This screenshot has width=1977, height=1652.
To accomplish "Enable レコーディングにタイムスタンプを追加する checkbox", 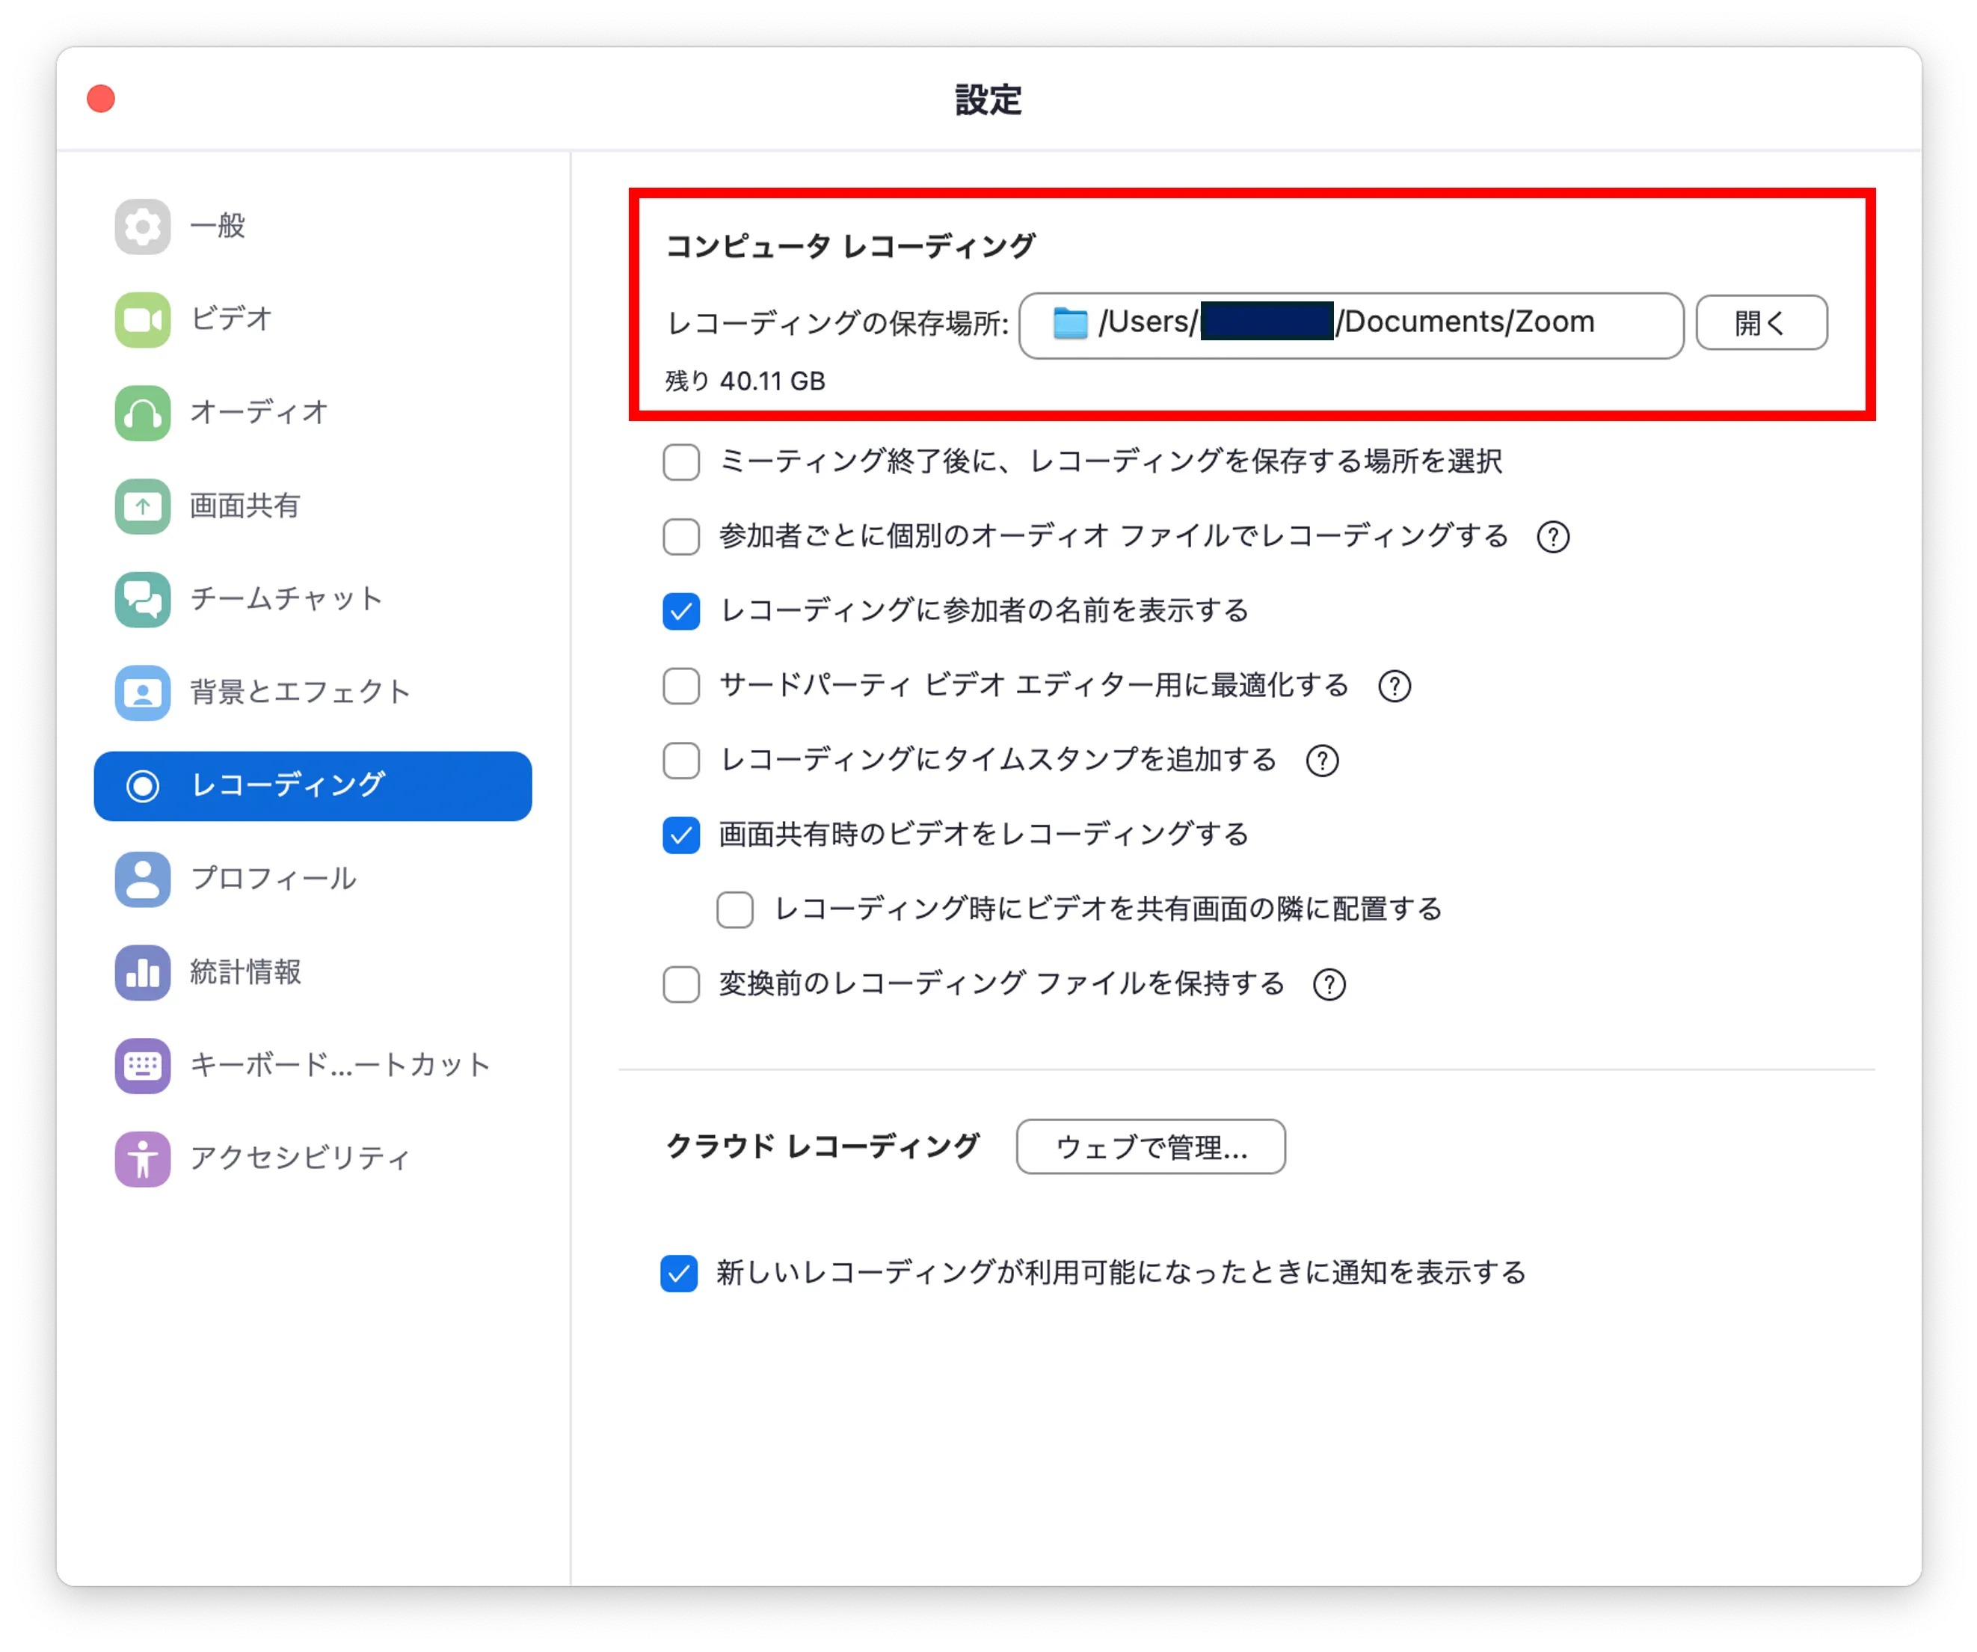I will coord(680,760).
